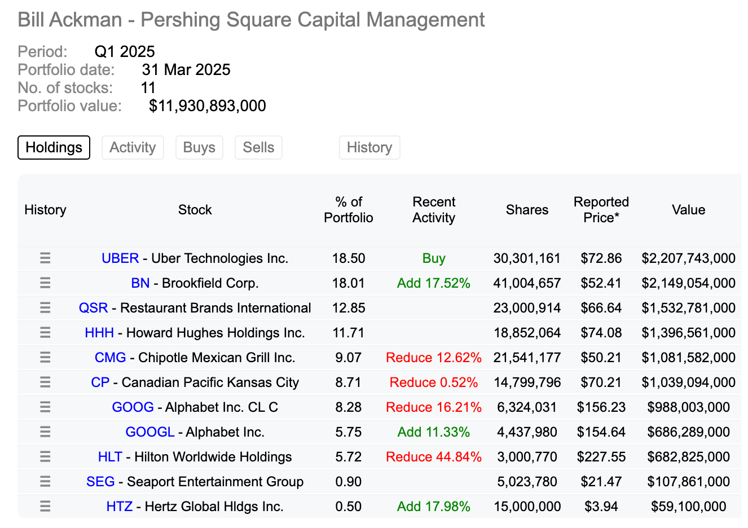The image size is (748, 528).
Task: Click the $1,081,582,000 value cell
Action: click(689, 358)
